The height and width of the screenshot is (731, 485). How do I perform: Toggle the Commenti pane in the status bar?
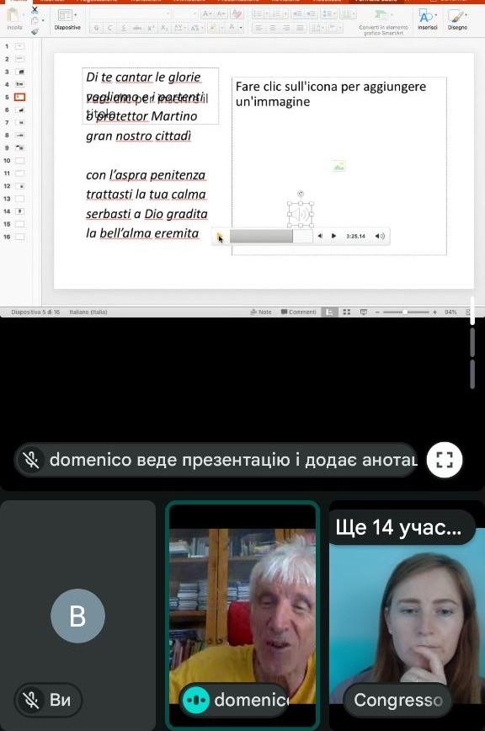click(298, 312)
